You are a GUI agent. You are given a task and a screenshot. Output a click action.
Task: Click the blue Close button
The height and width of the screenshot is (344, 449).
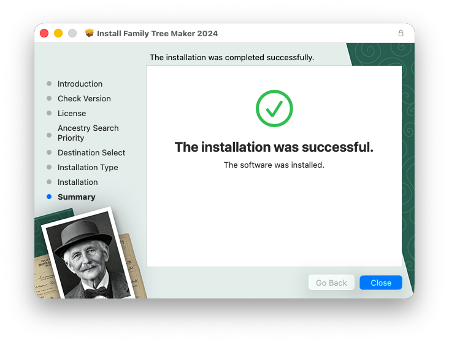click(380, 283)
